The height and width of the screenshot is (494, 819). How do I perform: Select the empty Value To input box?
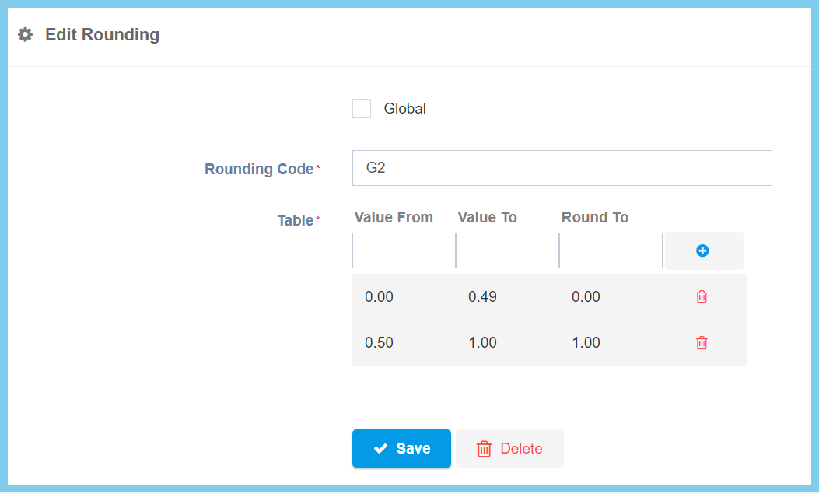pyautogui.click(x=507, y=251)
